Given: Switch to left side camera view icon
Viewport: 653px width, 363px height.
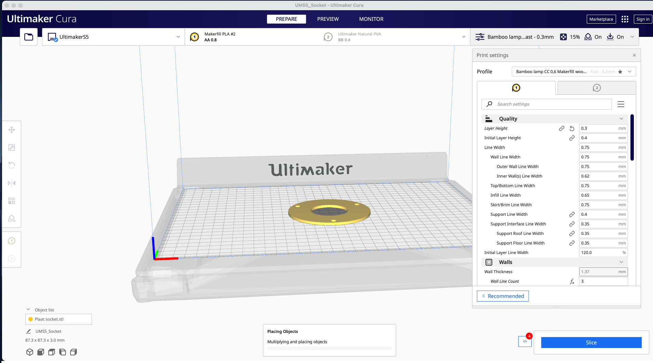Looking at the screenshot, I should [63, 352].
